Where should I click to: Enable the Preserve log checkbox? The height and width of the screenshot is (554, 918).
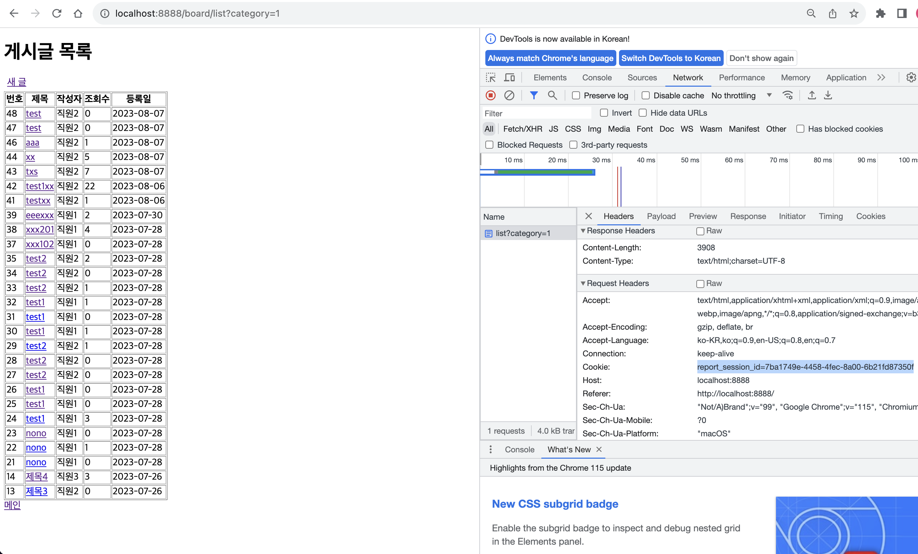coord(576,96)
